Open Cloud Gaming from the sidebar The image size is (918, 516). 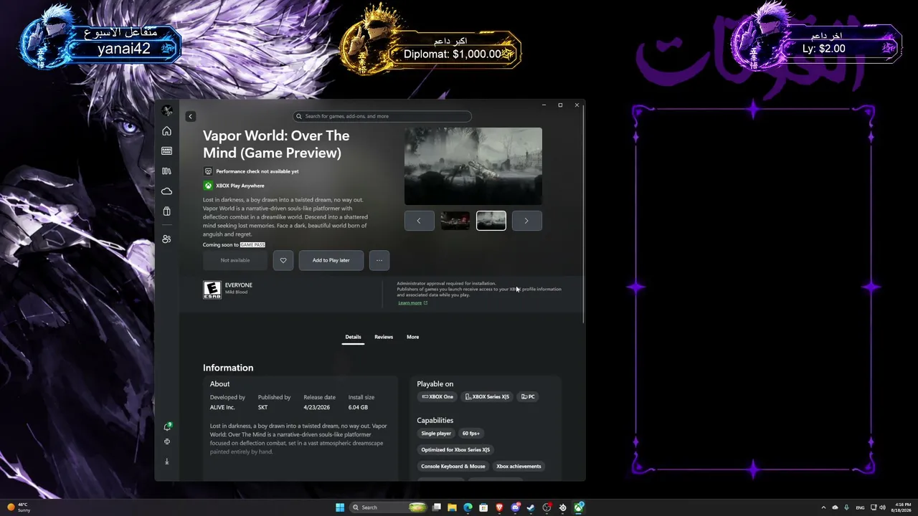click(166, 191)
